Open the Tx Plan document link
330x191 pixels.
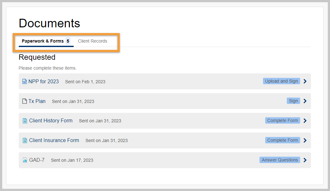[37, 101]
